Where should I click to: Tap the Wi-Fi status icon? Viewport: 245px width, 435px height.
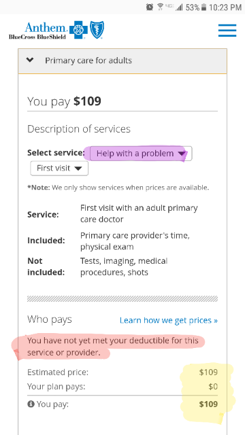click(161, 7)
